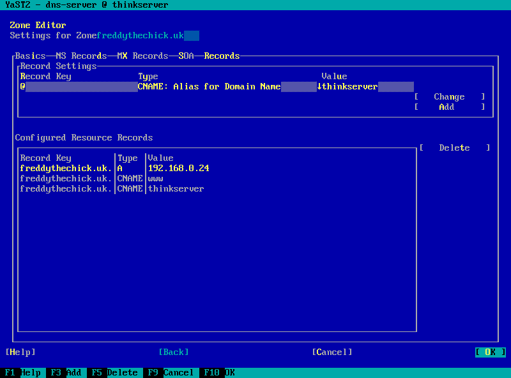
Task: Click F1 Help in function key bar
Action: 23,372
